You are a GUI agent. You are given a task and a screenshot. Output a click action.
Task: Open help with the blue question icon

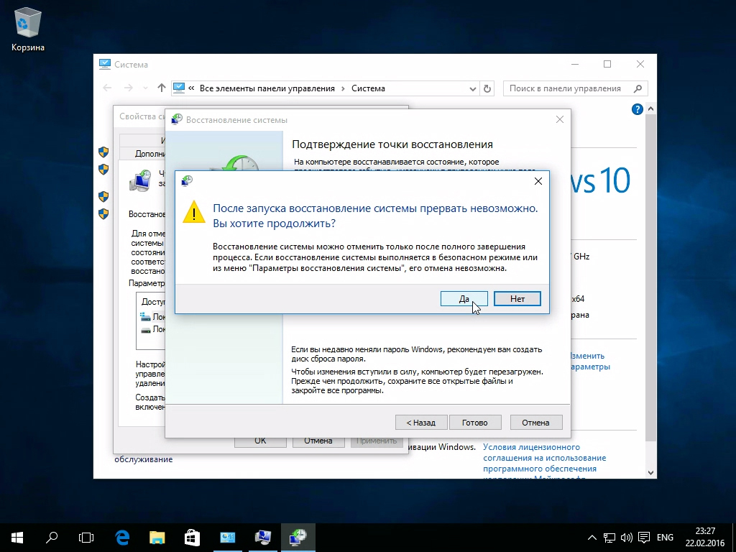pyautogui.click(x=637, y=109)
